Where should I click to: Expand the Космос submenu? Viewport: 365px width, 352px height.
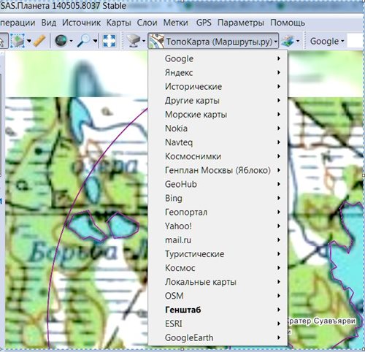tap(218, 268)
